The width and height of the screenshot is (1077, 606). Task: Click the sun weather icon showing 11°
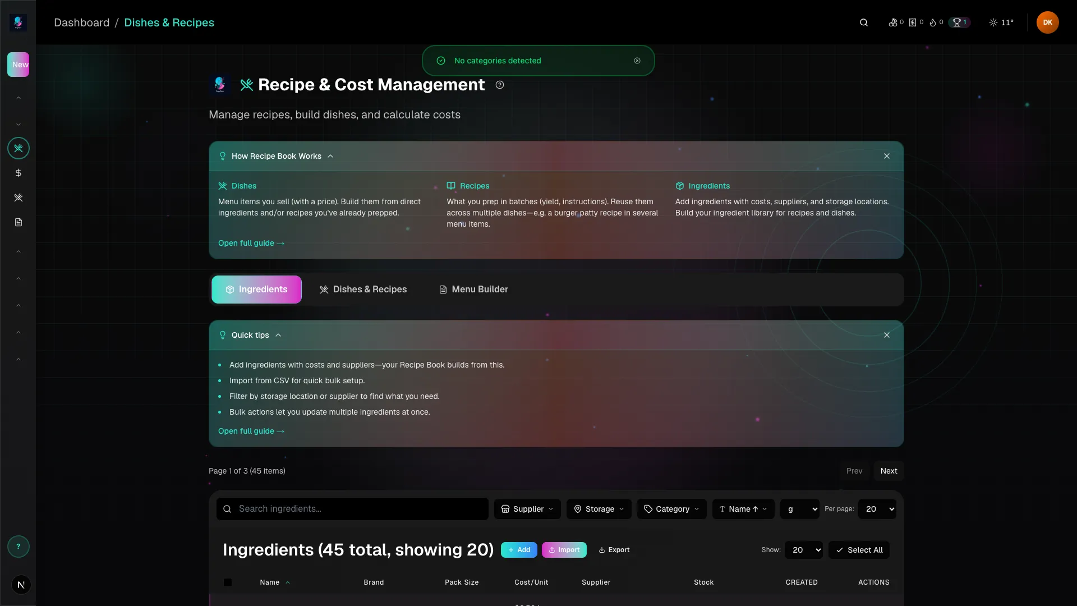click(x=993, y=22)
